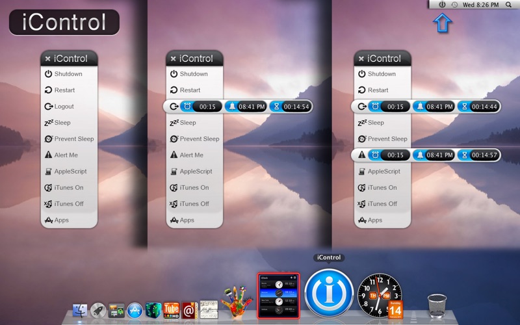The height and width of the screenshot is (325, 520).
Task: Enable Prevent Sleep in the left iControl panel
Action: point(69,139)
